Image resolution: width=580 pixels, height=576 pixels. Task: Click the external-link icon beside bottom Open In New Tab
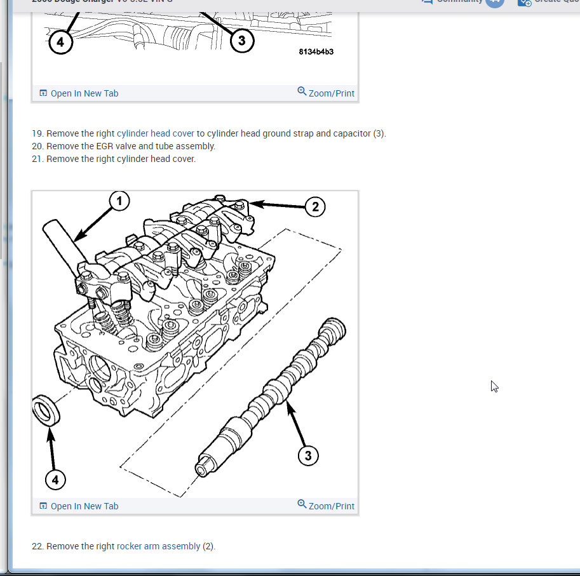(x=43, y=506)
